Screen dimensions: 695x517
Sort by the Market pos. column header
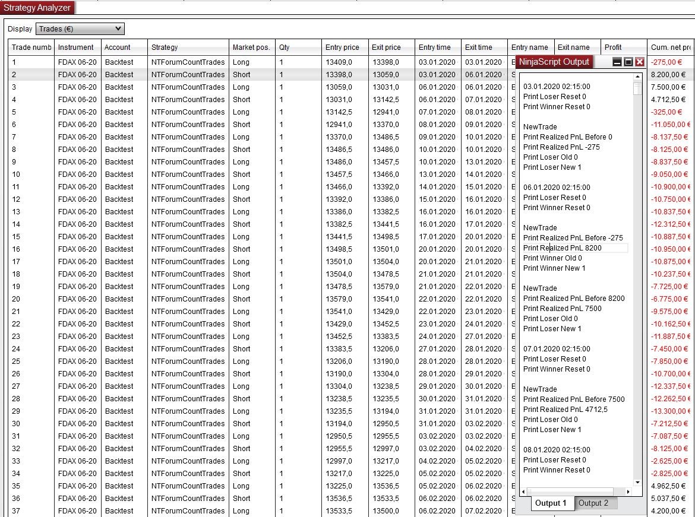coord(252,47)
